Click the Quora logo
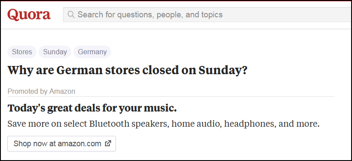The height and width of the screenshot is (161, 352). pos(29,15)
